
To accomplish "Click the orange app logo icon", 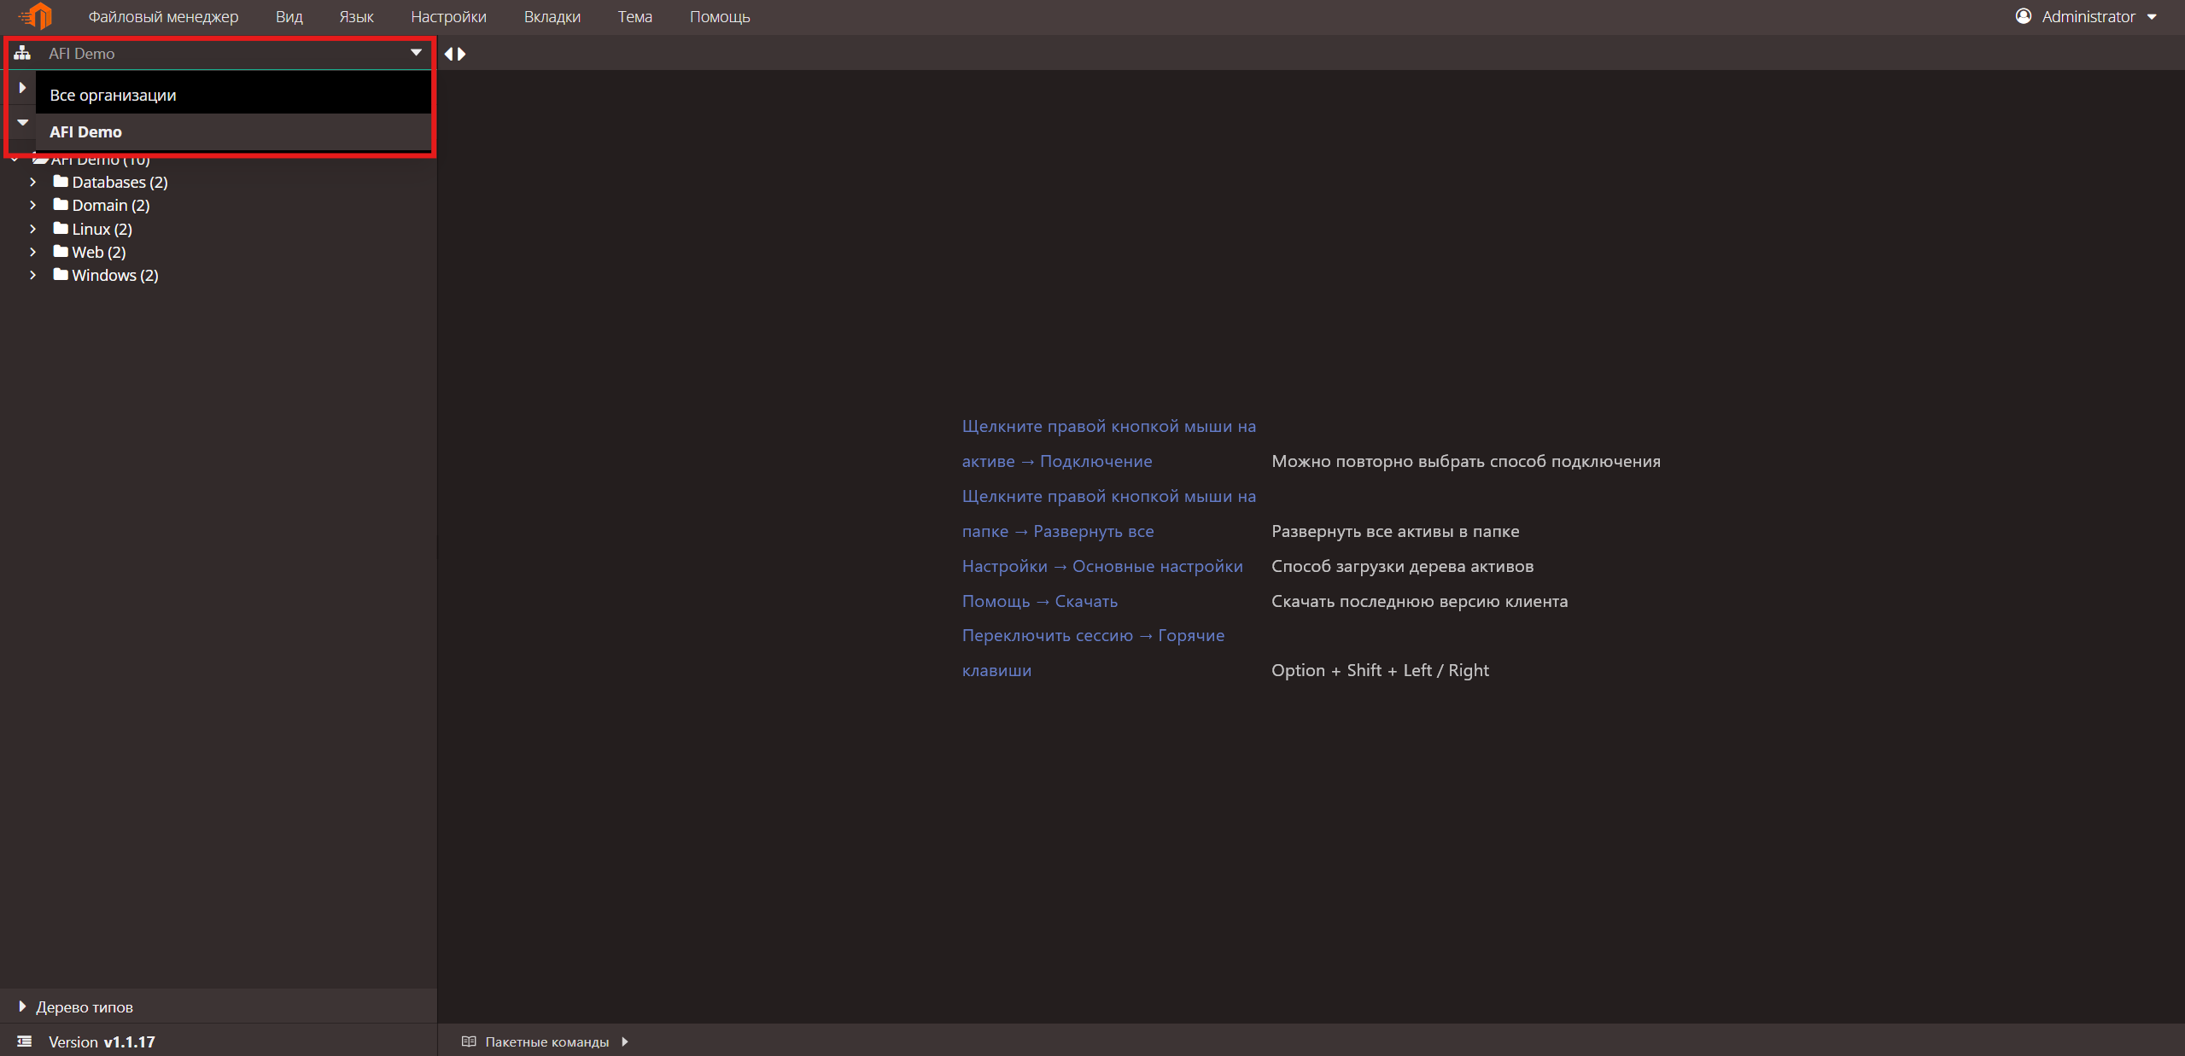I will [36, 16].
